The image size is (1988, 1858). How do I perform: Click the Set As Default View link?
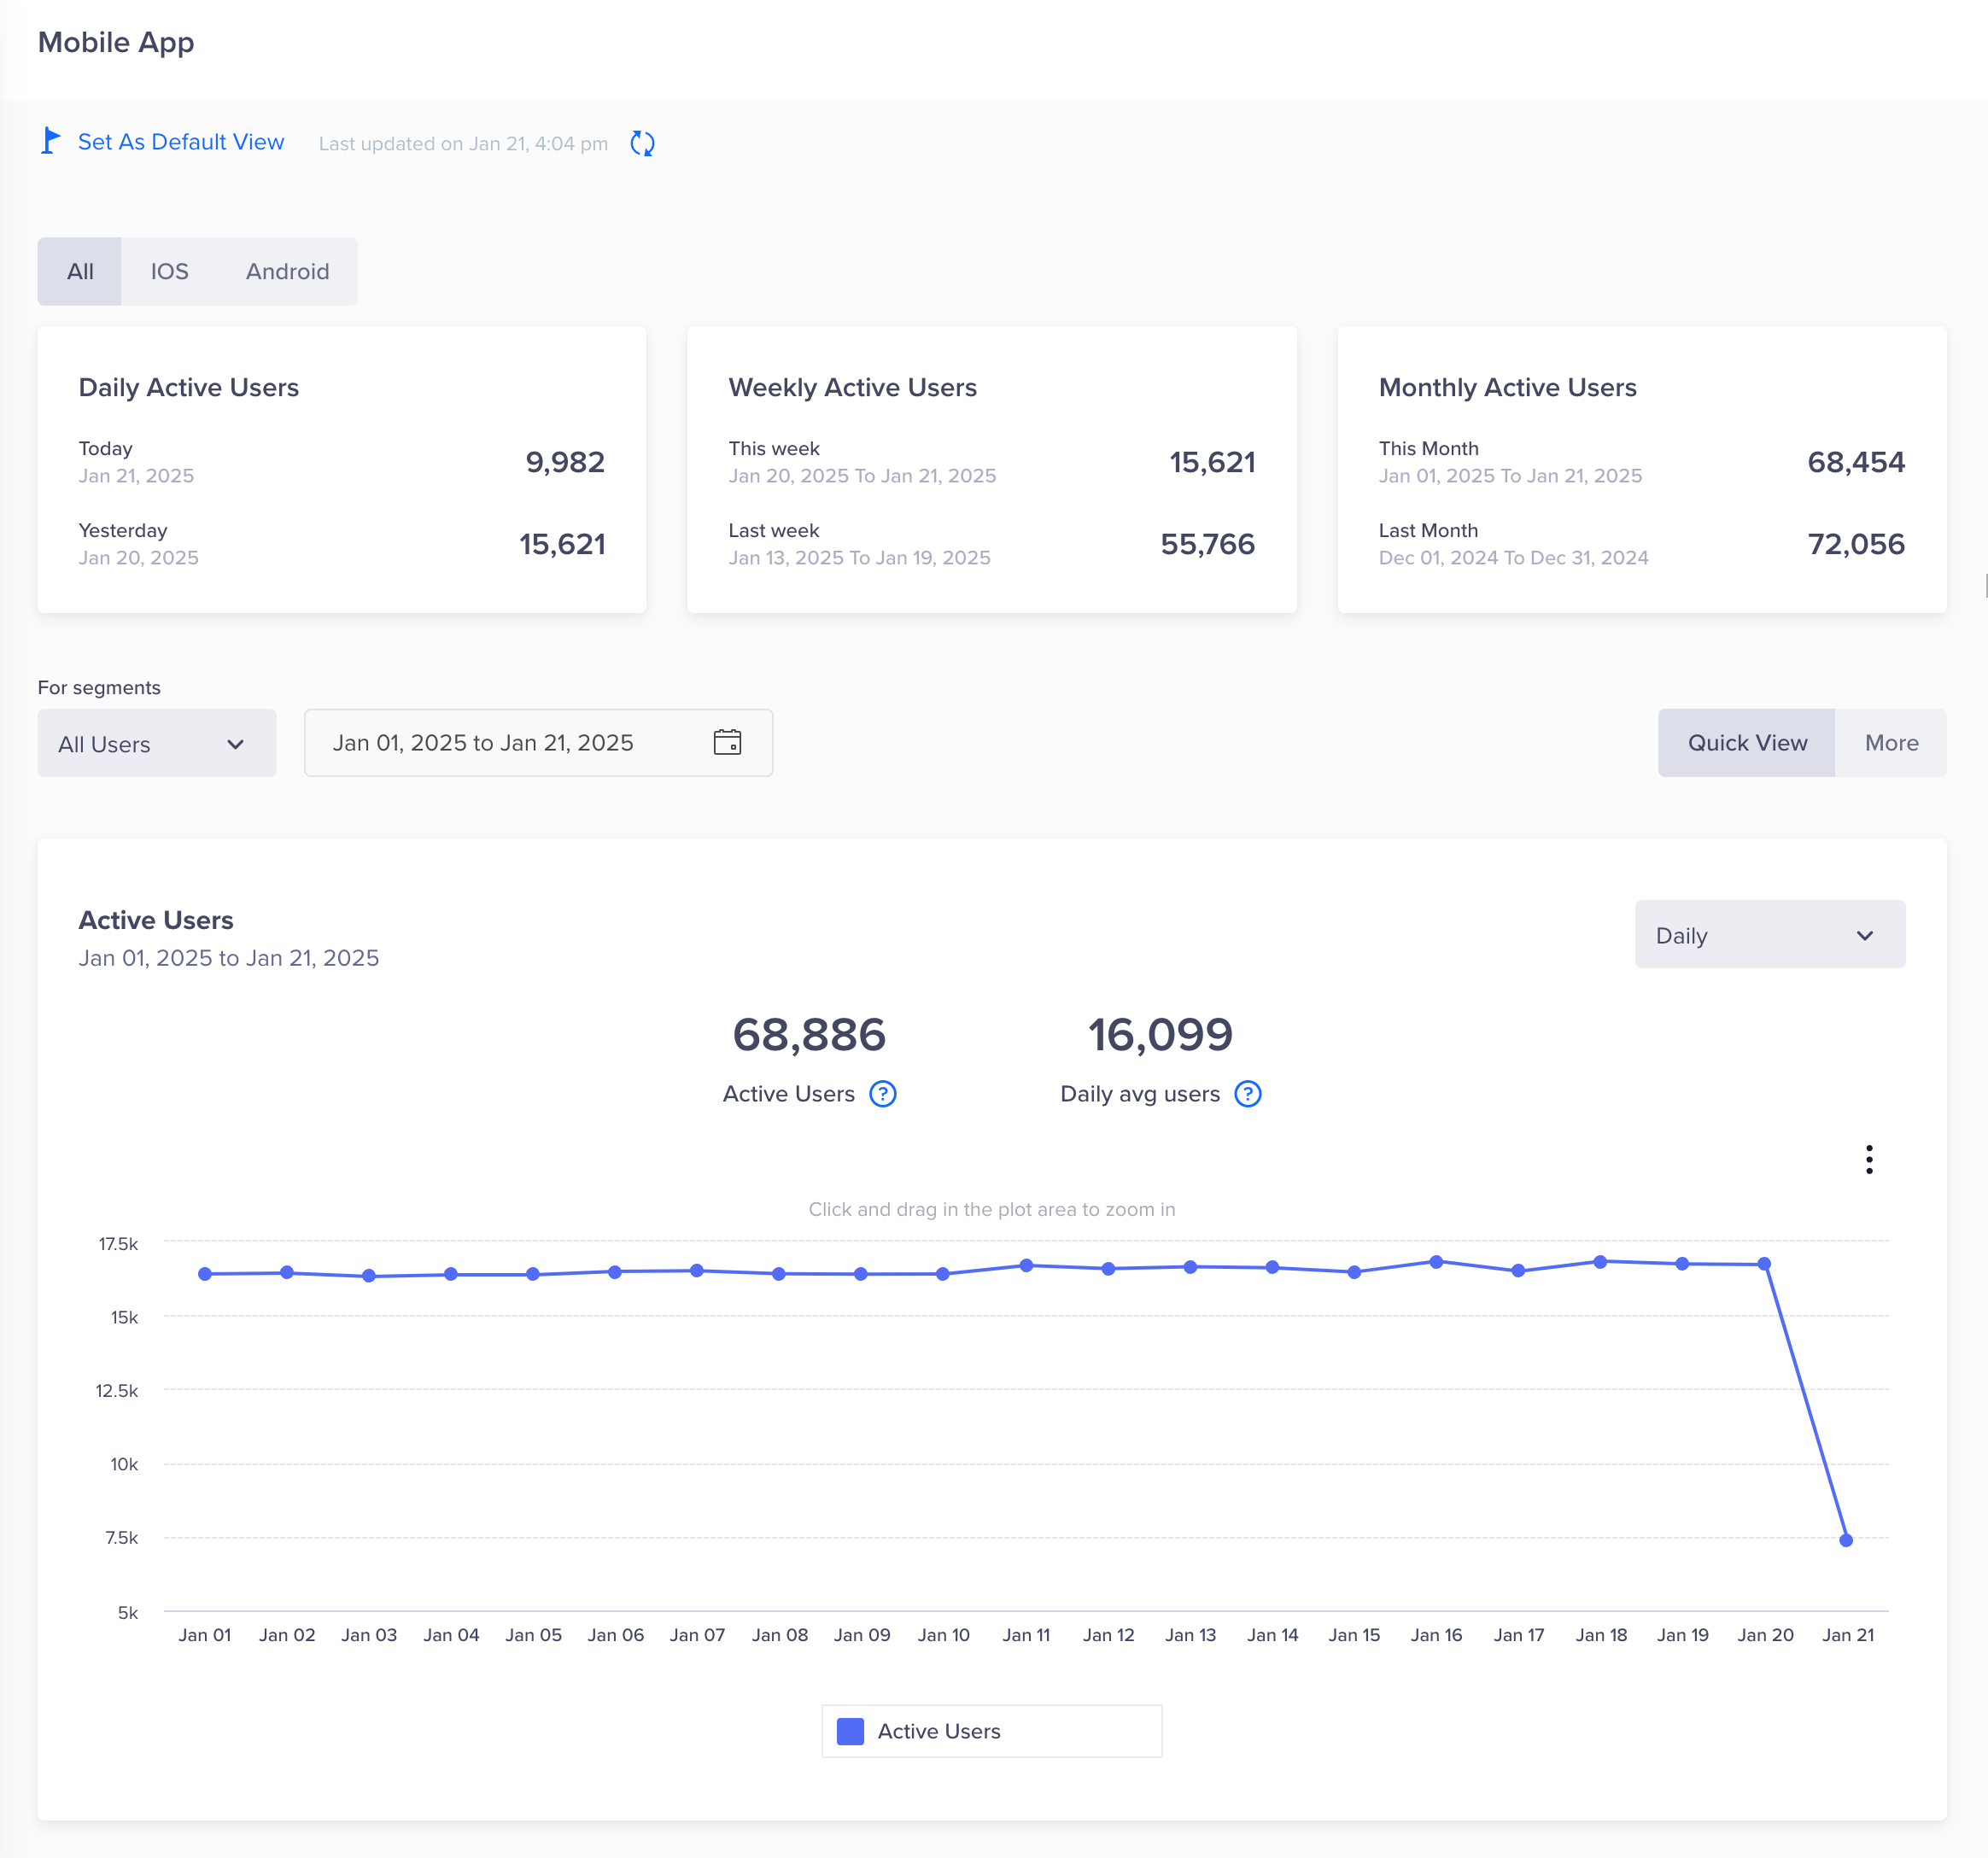pos(181,142)
